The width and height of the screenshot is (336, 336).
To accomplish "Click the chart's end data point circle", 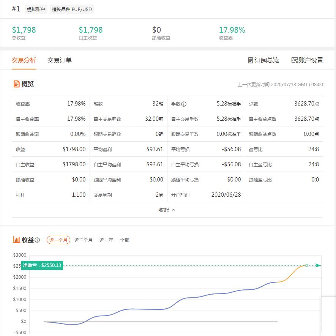I will (306, 265).
